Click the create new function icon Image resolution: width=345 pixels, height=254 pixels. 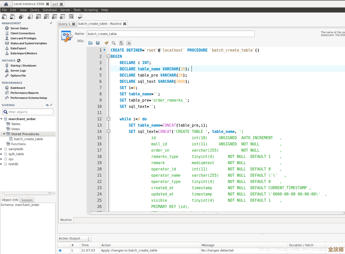[62, 17]
